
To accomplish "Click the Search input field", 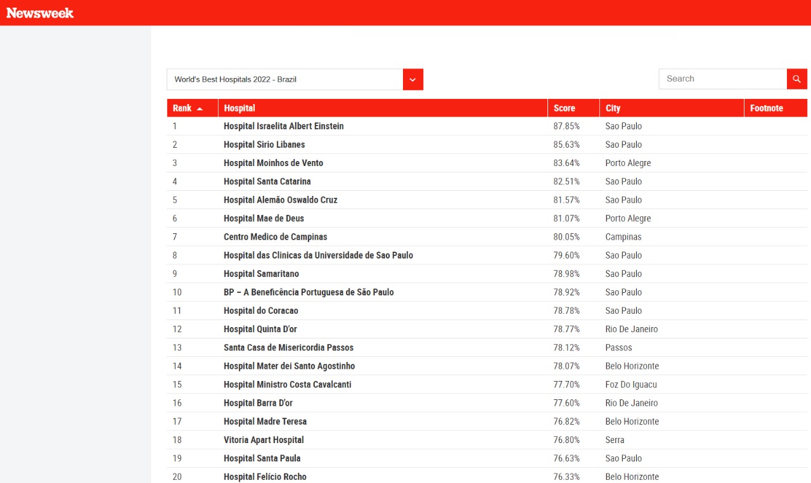I will click(x=723, y=79).
